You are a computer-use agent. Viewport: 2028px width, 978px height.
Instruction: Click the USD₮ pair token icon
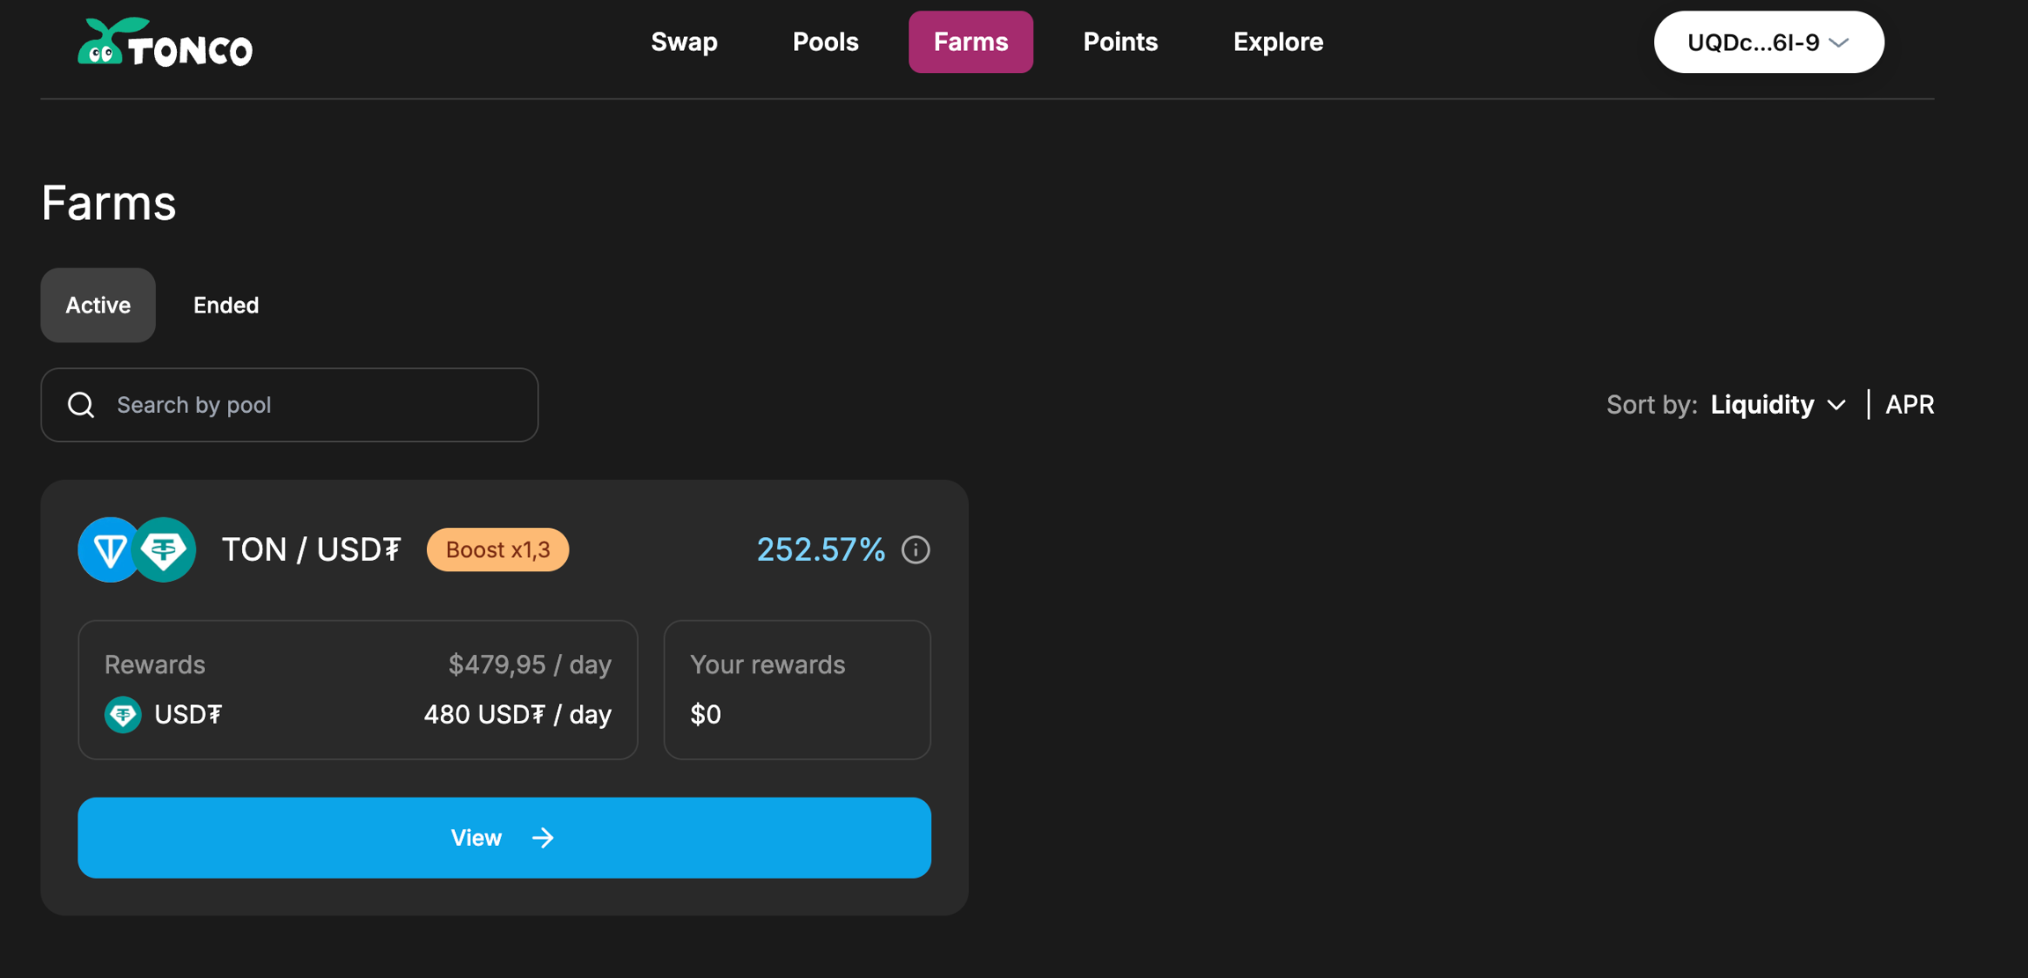pyautogui.click(x=165, y=550)
